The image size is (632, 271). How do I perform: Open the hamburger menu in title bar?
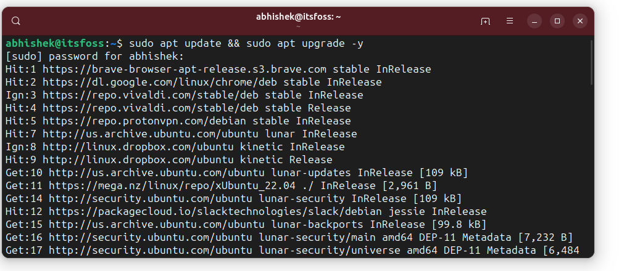[510, 21]
